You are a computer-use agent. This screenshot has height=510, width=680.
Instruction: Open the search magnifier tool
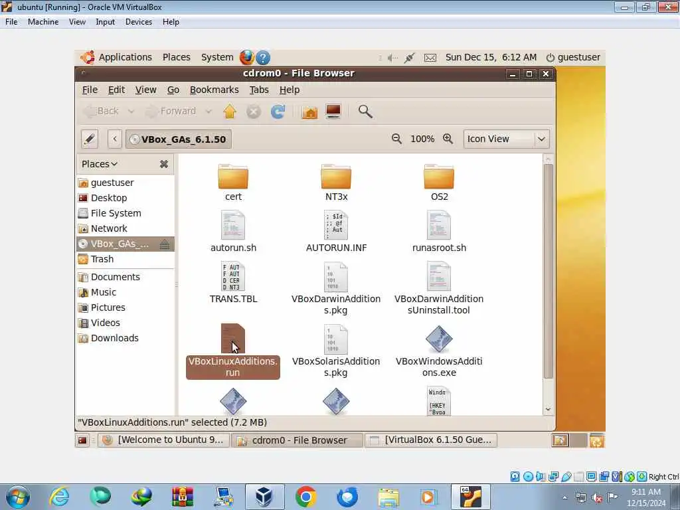tap(365, 112)
